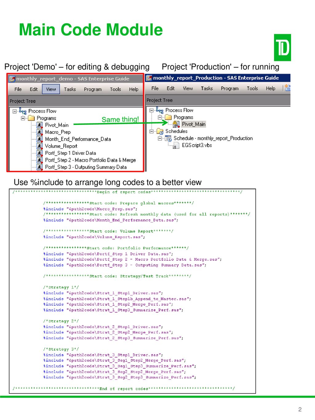The width and height of the screenshot is (315, 420).
Task: Select Macro_Prep in demo project tree
Action: [x=58, y=132]
